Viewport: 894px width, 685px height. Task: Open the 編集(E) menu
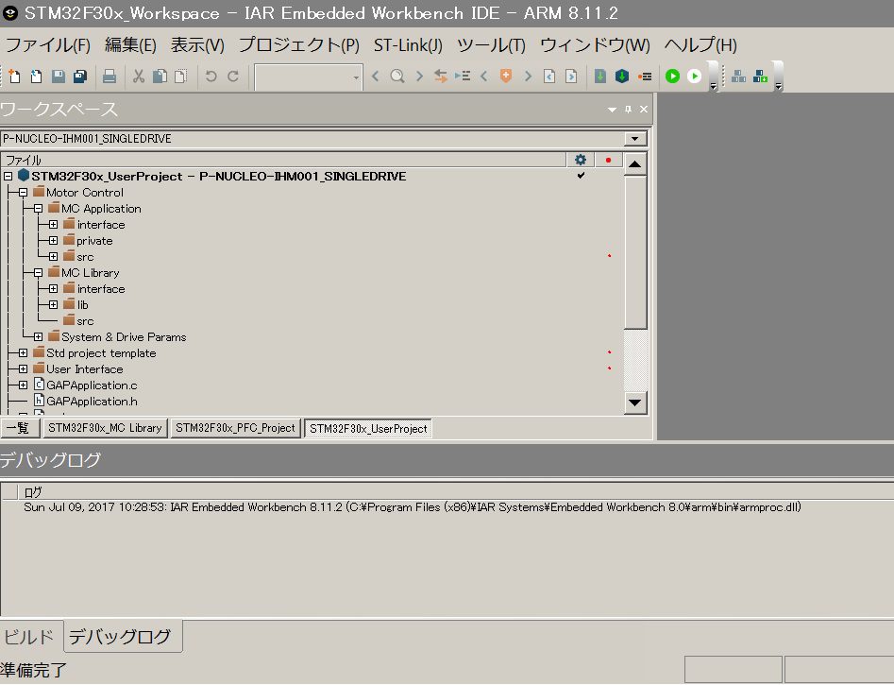[130, 45]
